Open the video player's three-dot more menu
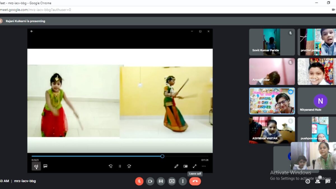Viewport: 336px width, 189px height. coord(204,166)
